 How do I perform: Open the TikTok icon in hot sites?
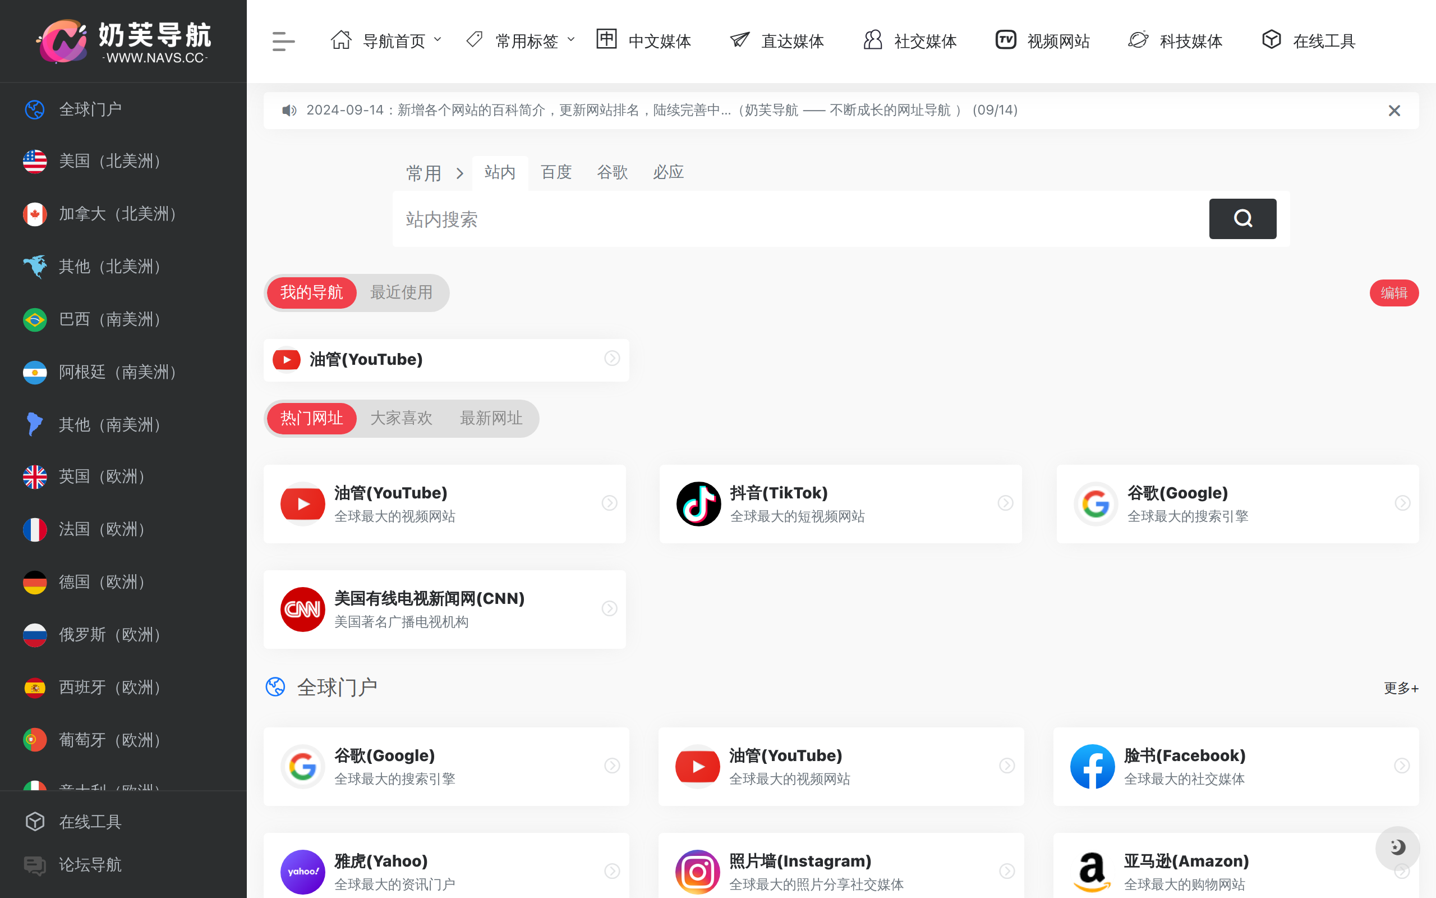[x=698, y=503]
